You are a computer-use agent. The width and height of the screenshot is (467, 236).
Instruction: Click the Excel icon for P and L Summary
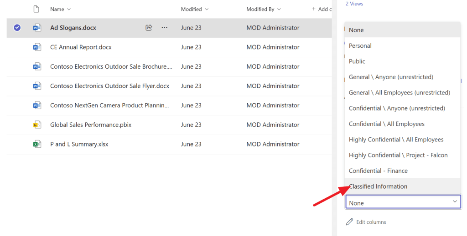pyautogui.click(x=37, y=144)
